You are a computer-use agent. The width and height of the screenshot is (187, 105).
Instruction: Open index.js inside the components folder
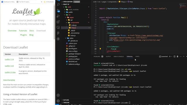coord(74,25)
